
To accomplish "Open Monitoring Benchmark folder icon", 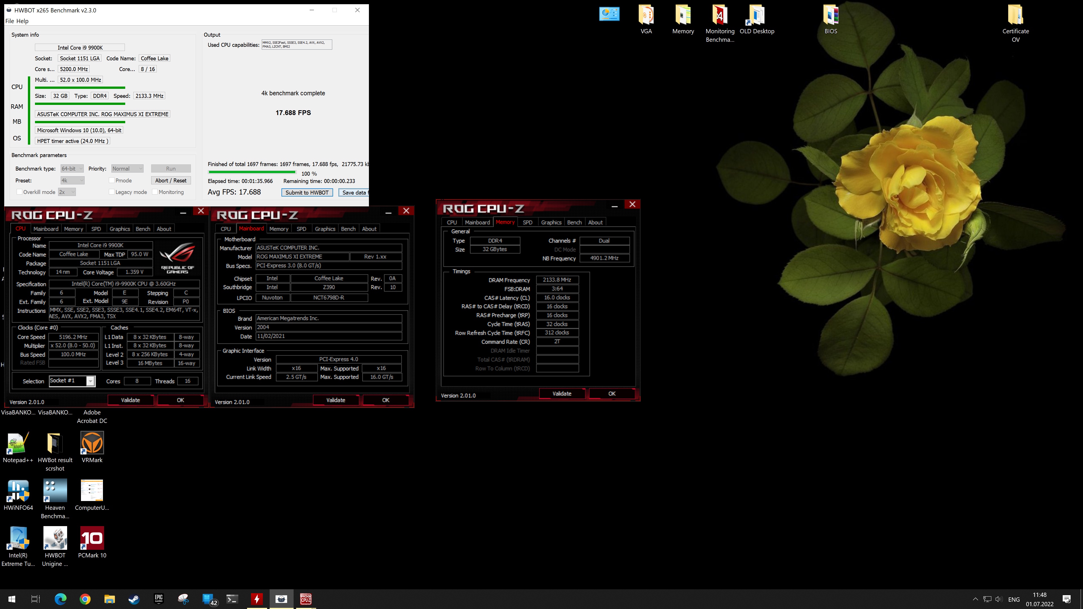I will pyautogui.click(x=720, y=23).
